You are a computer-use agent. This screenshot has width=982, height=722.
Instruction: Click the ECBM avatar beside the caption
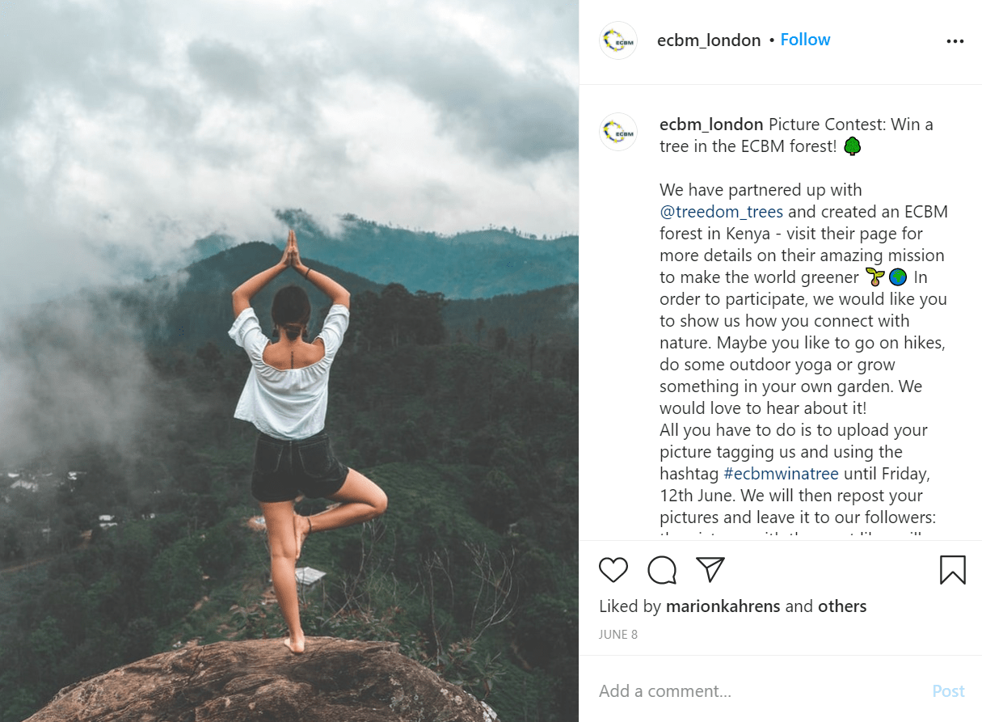coord(618,131)
